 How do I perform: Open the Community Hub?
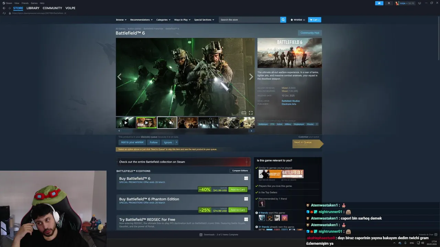point(310,33)
